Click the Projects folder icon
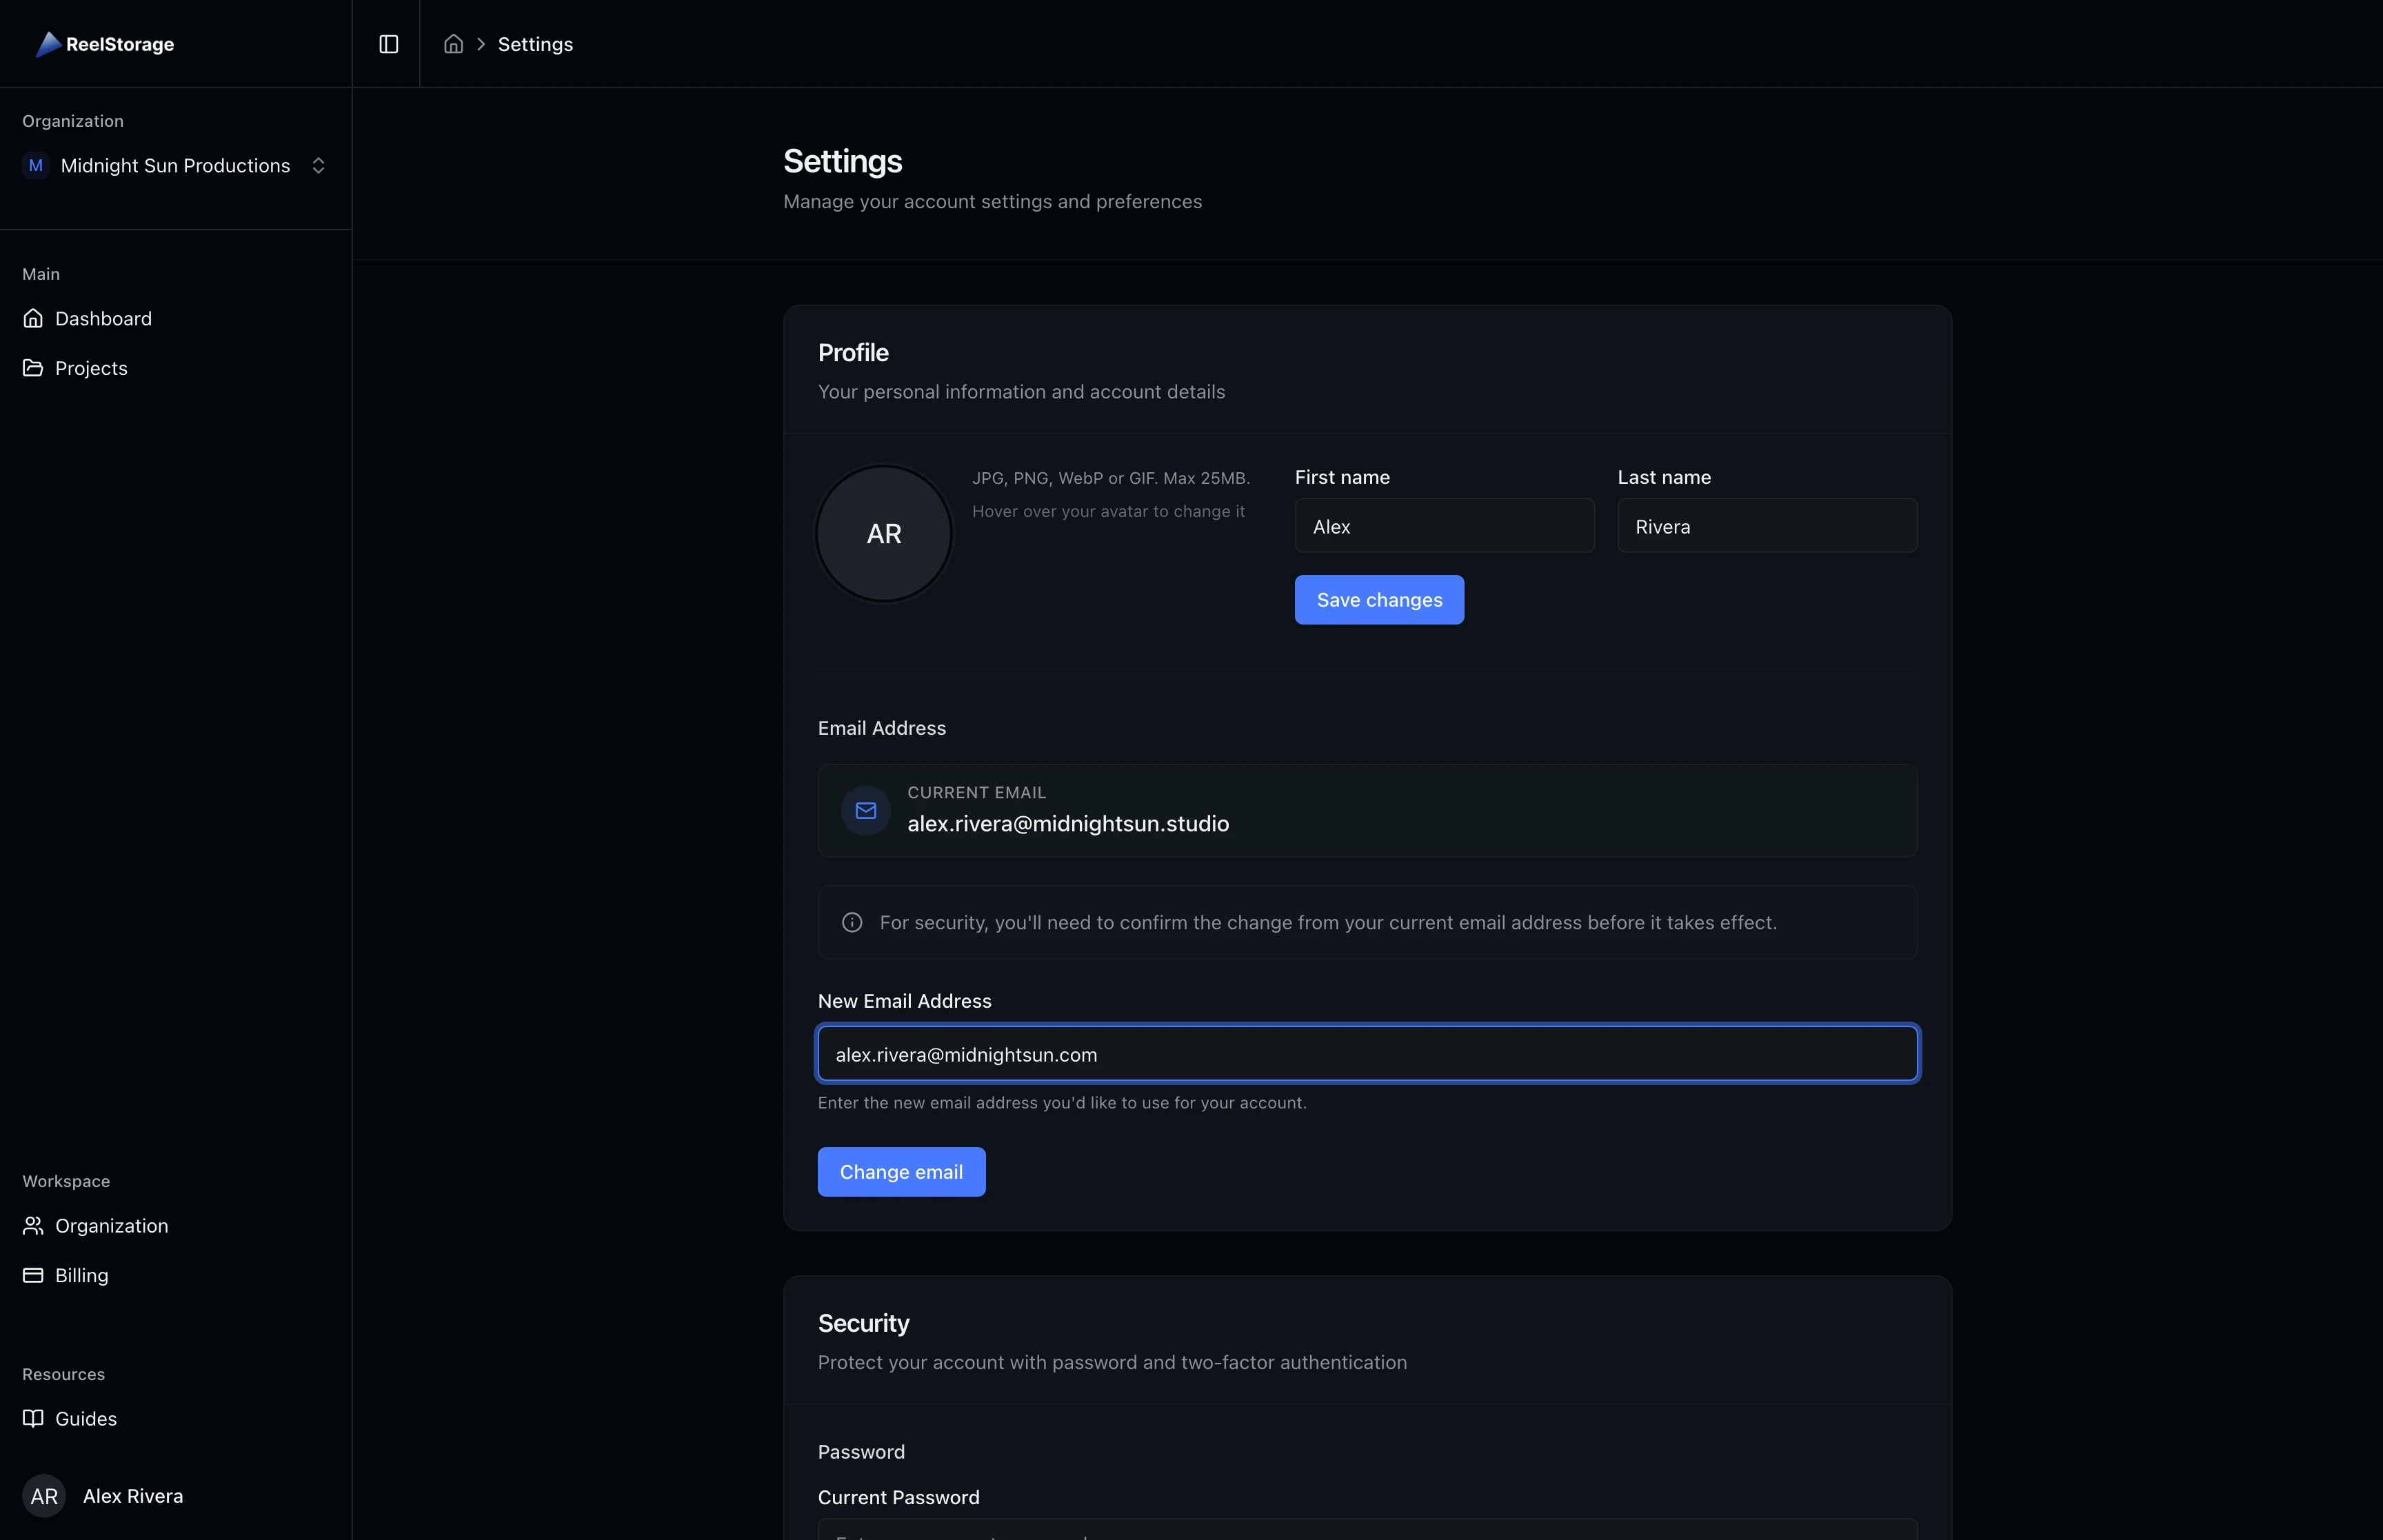 pos(33,368)
